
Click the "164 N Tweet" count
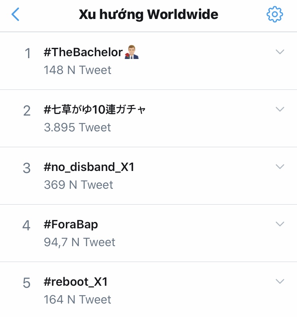(x=78, y=300)
